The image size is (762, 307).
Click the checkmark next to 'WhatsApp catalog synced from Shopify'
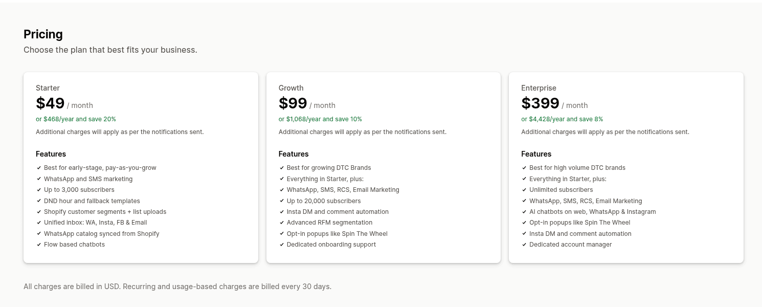coord(38,234)
